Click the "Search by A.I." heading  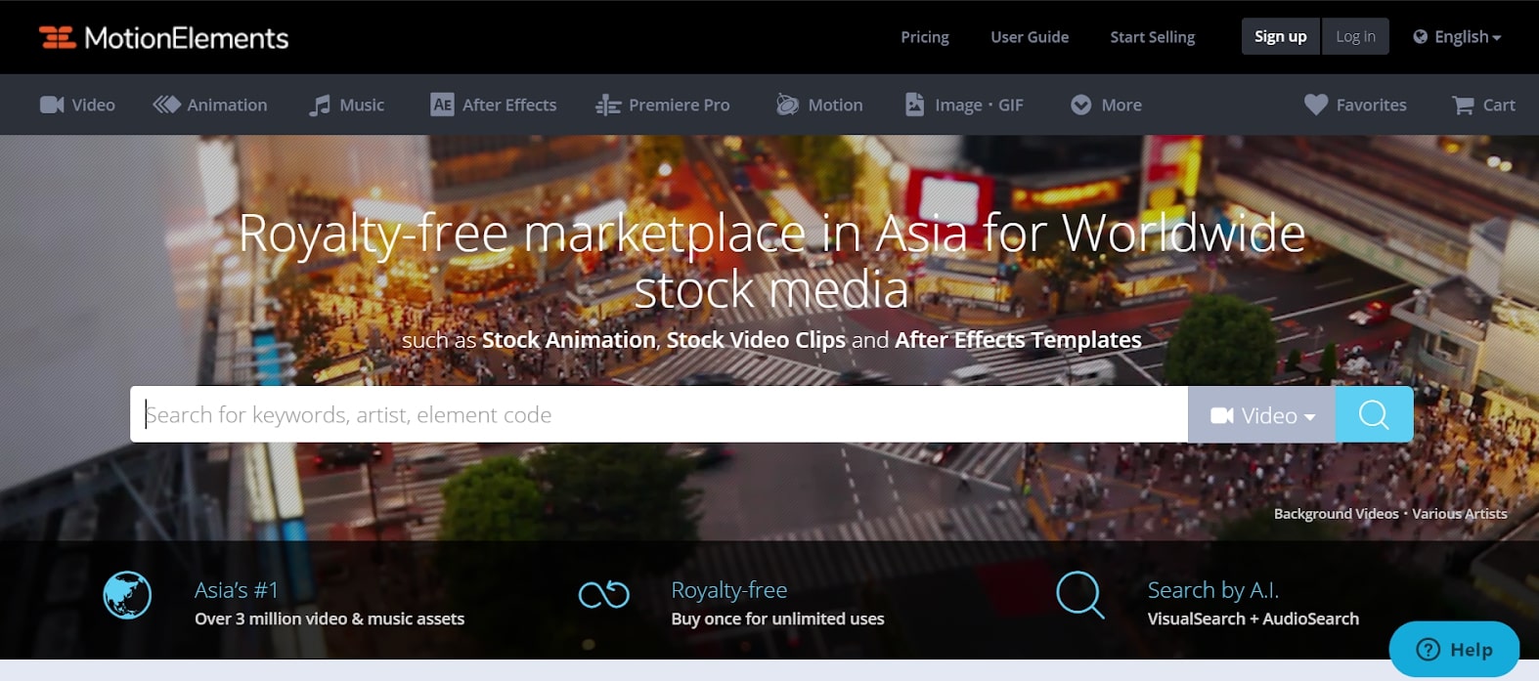point(1212,590)
